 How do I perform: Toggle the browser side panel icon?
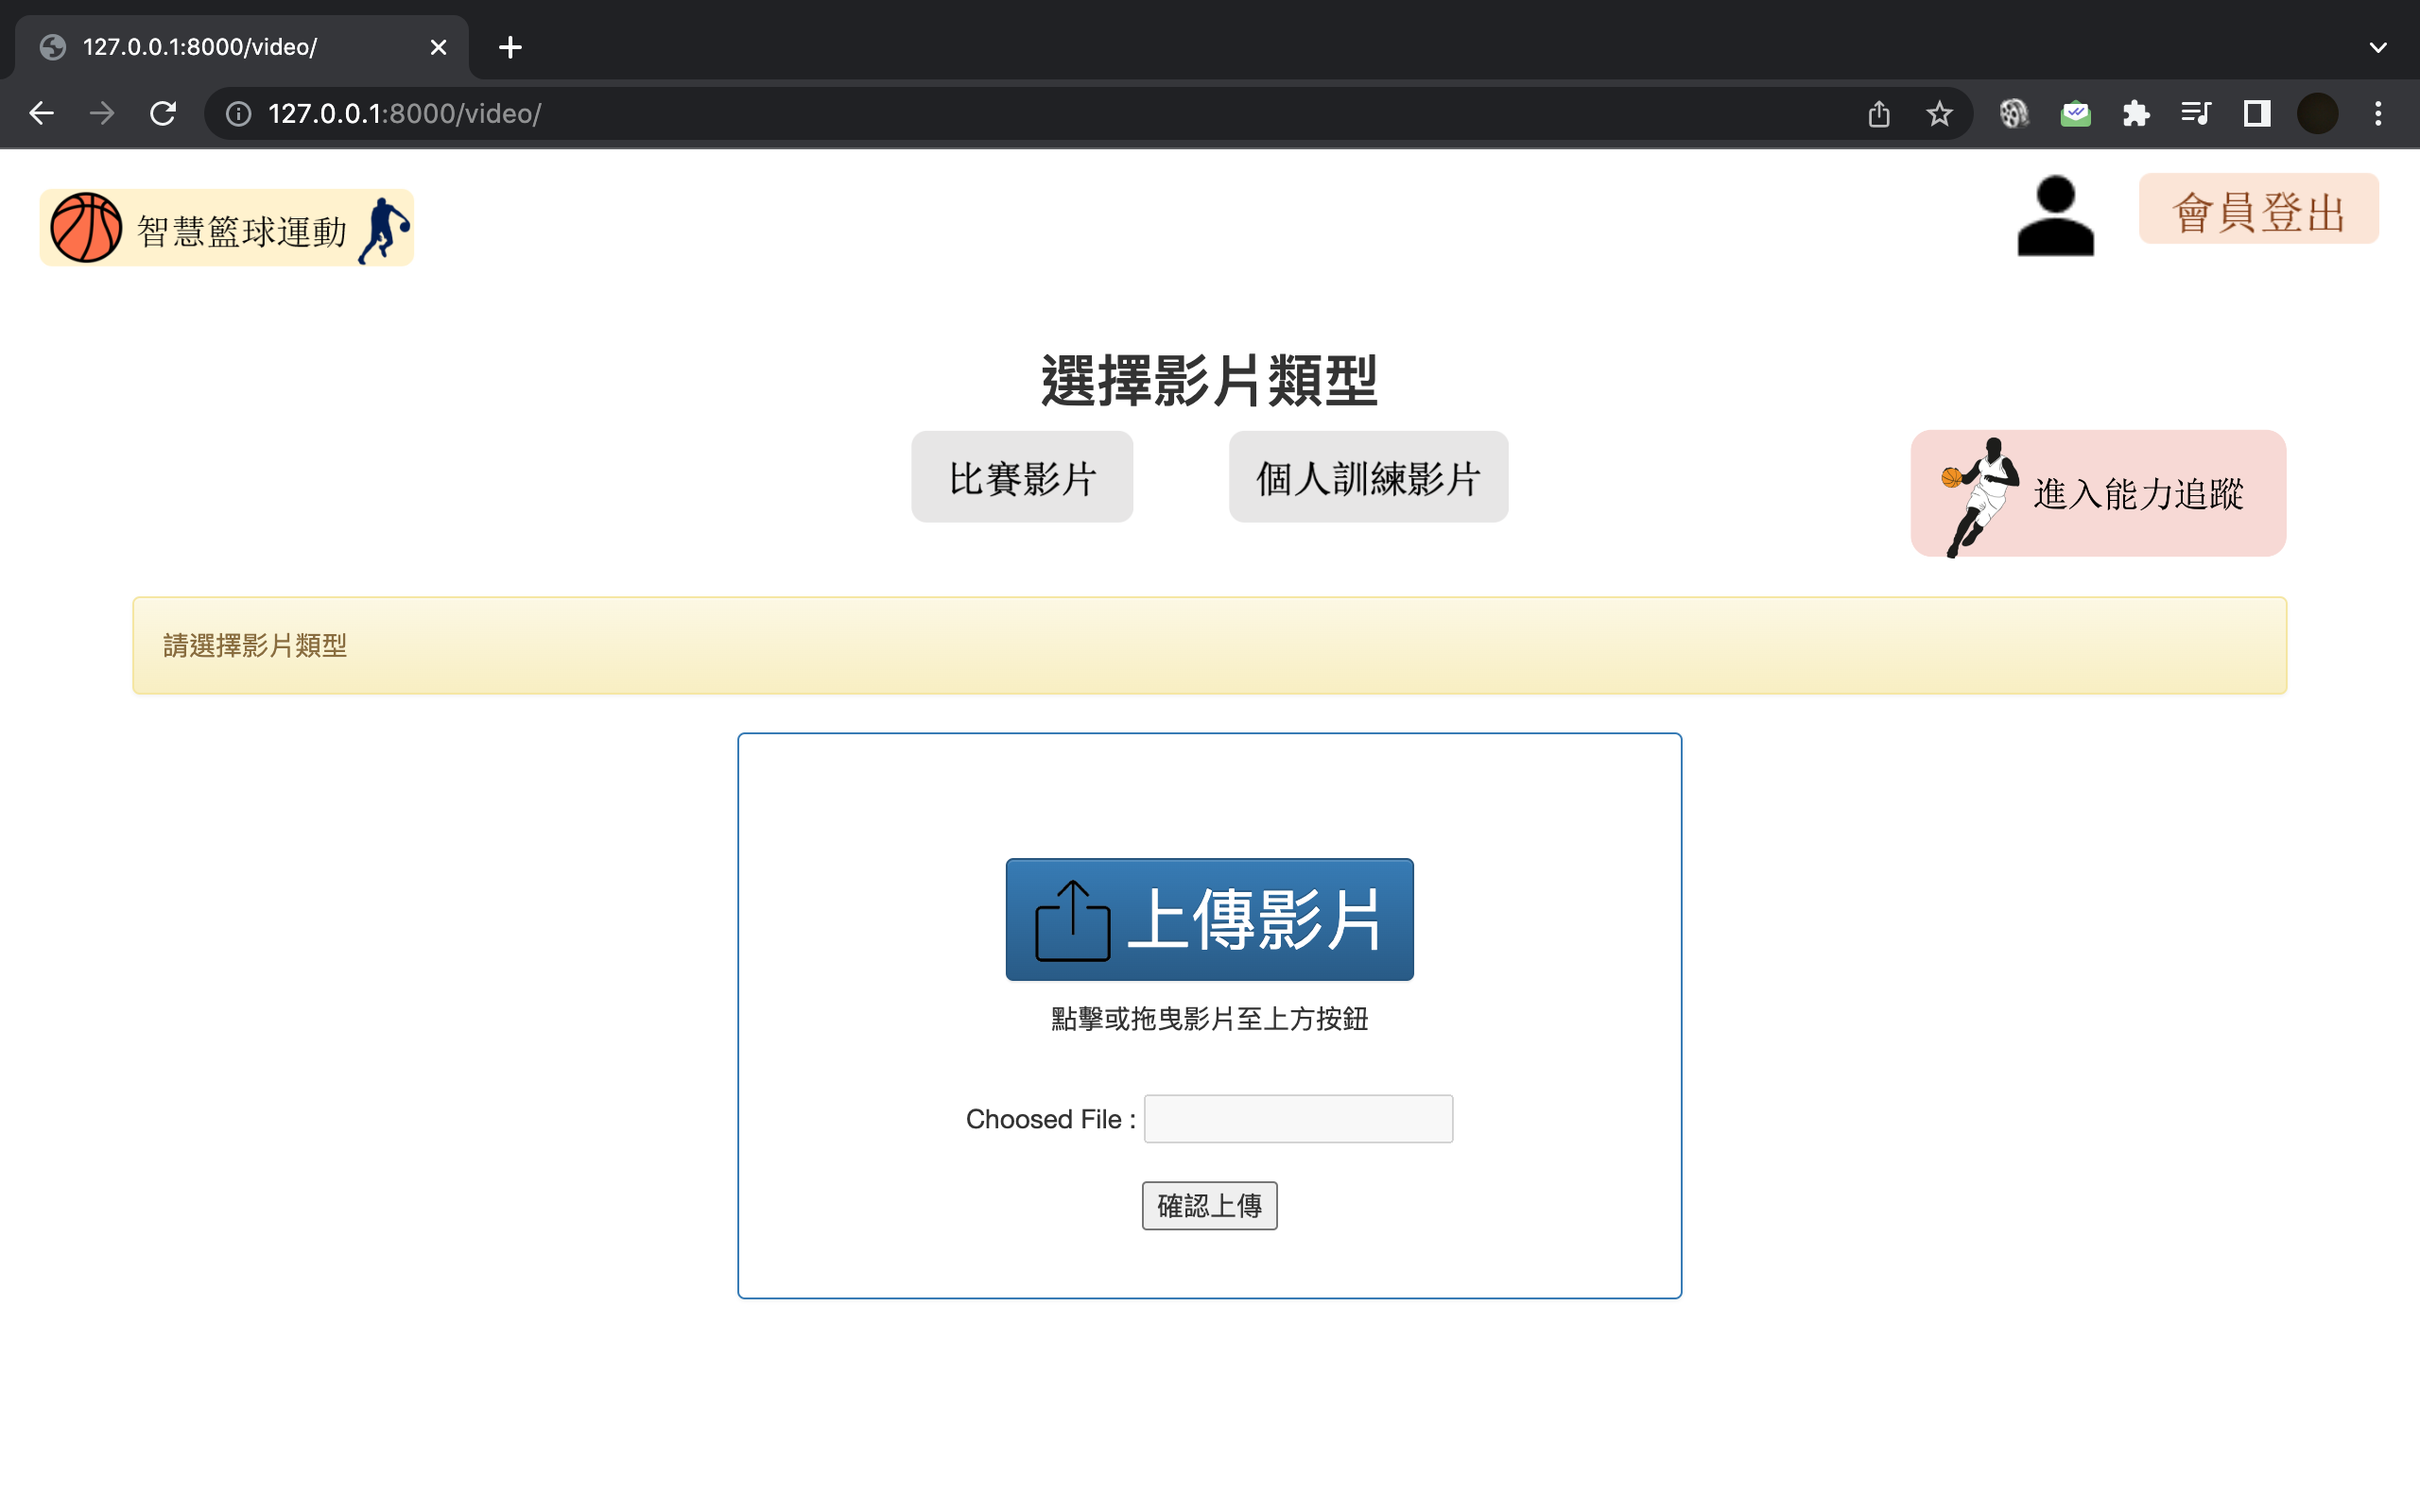[x=2257, y=114]
